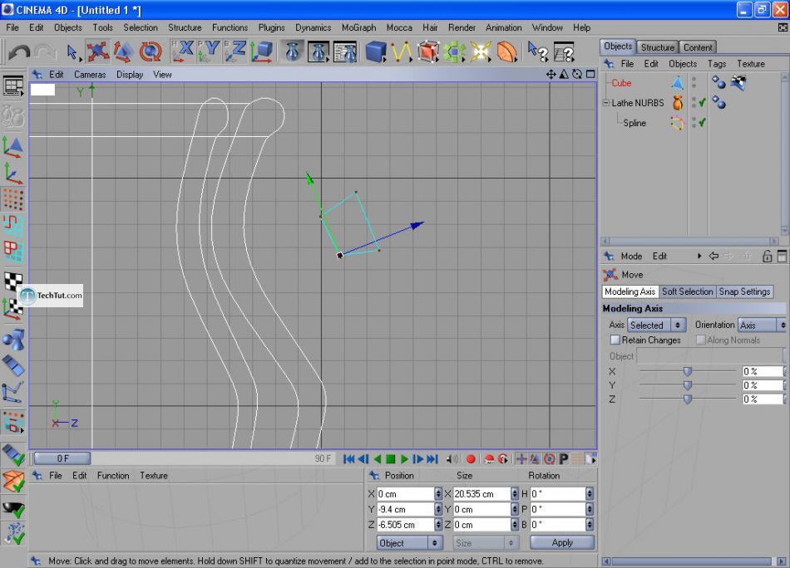Open the Array modeling objects icon
Image resolution: width=790 pixels, height=568 pixels.
(454, 51)
